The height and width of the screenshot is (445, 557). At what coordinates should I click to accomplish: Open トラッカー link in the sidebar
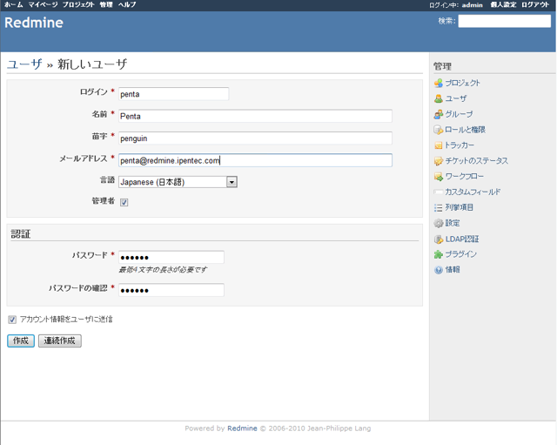pos(460,145)
